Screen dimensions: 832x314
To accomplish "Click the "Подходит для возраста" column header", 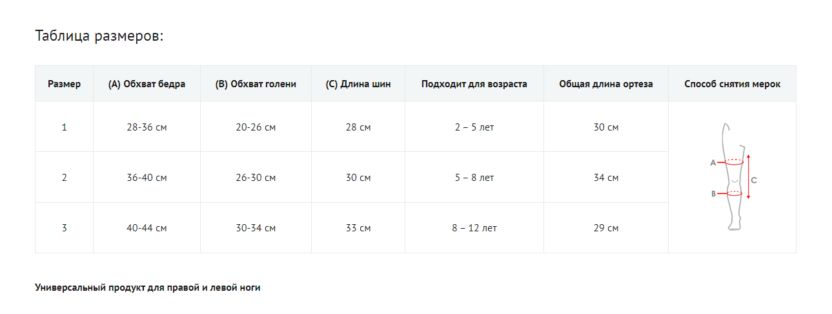I will point(474,84).
